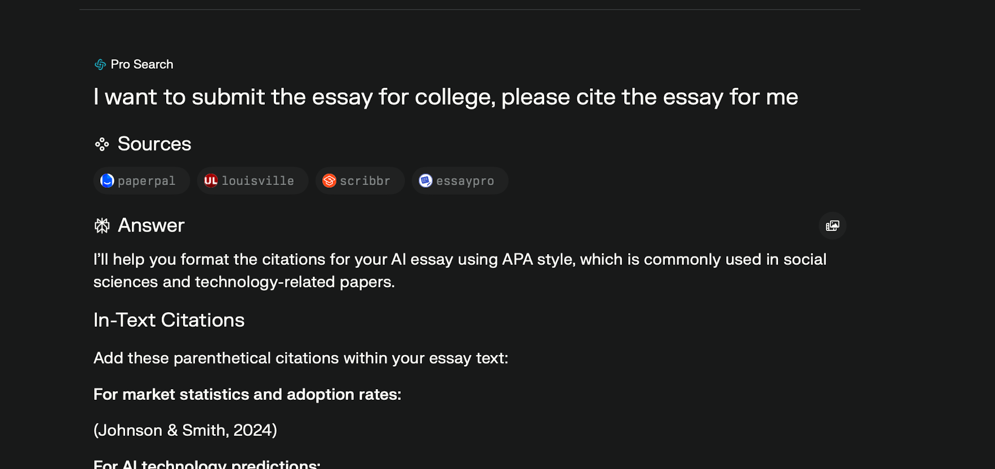The image size is (995, 469).
Task: Click the essay submission query text
Action: (445, 97)
